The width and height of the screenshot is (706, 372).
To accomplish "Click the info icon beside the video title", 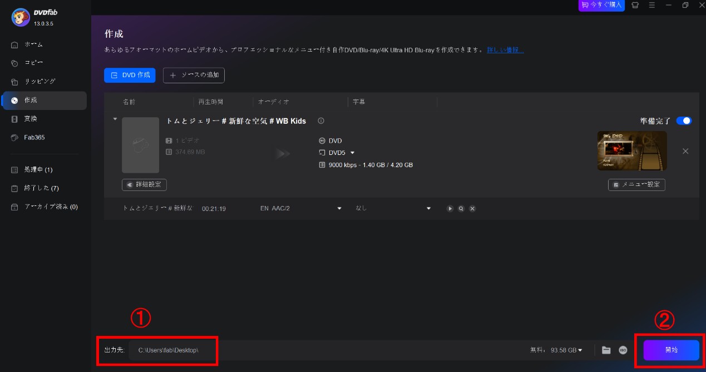I will tap(321, 121).
